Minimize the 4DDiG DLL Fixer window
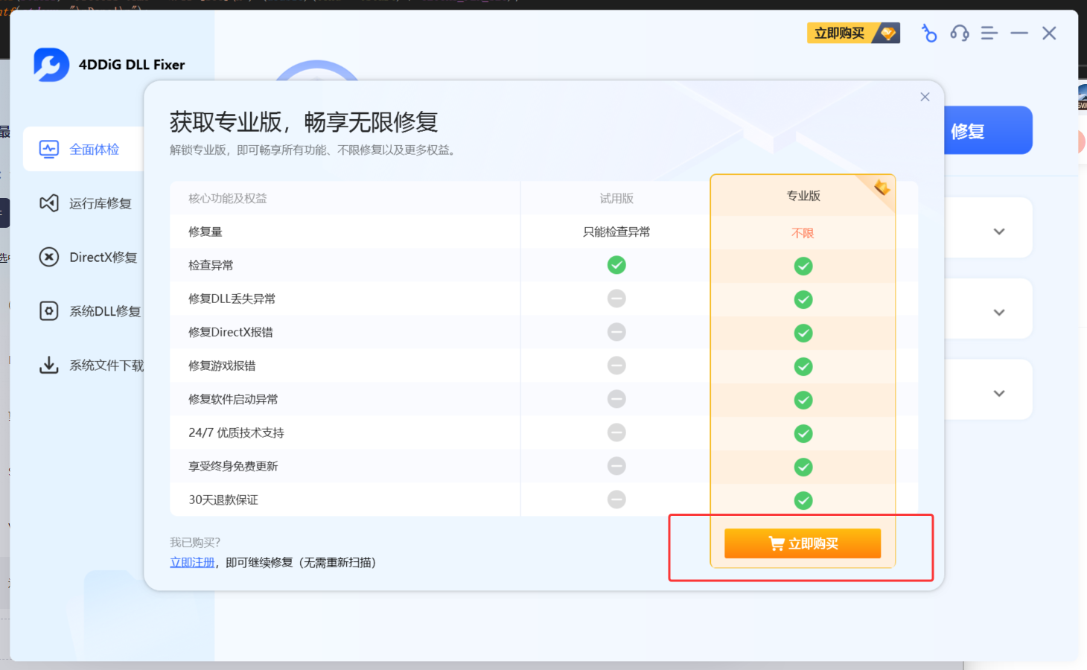The width and height of the screenshot is (1087, 670). click(1019, 33)
